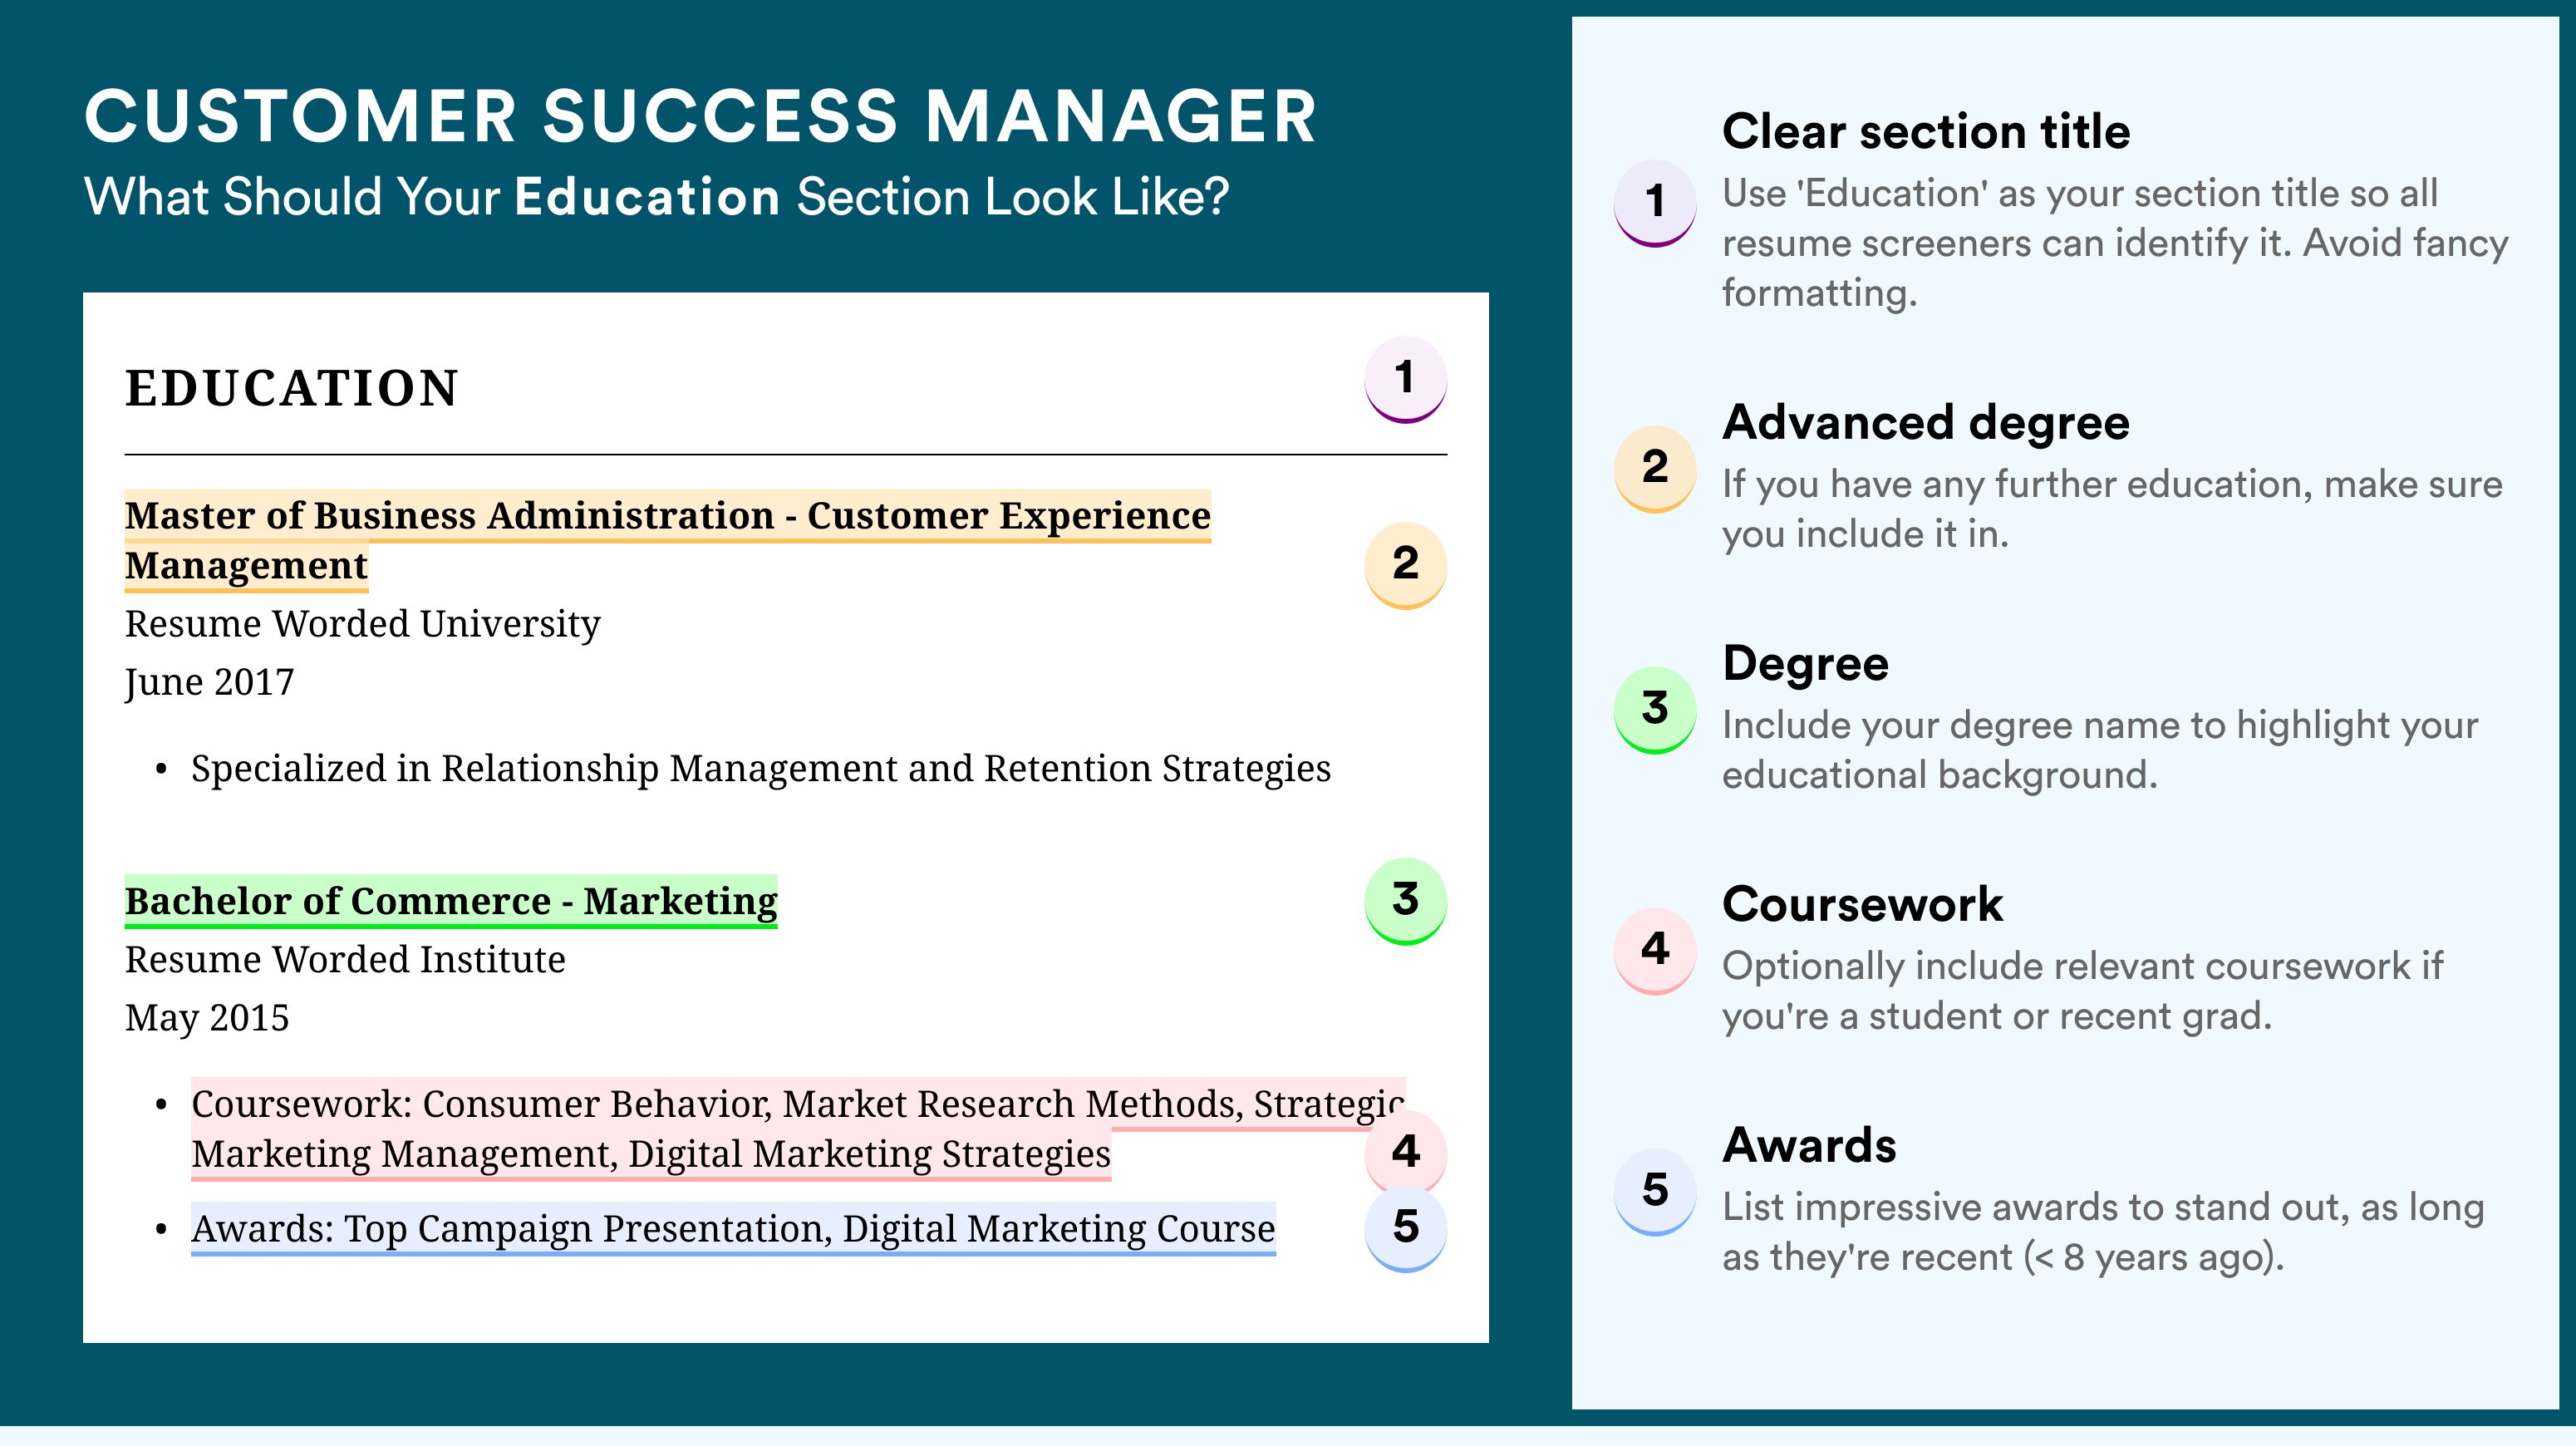The height and width of the screenshot is (1446, 2576).
Task: Click the orange number 2 badge in resume
Action: pos(1405,565)
